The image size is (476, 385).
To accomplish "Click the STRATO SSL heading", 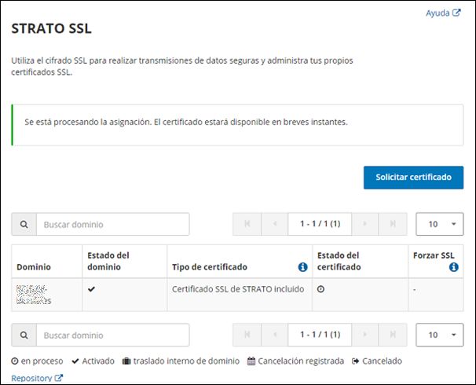I will (x=51, y=28).
